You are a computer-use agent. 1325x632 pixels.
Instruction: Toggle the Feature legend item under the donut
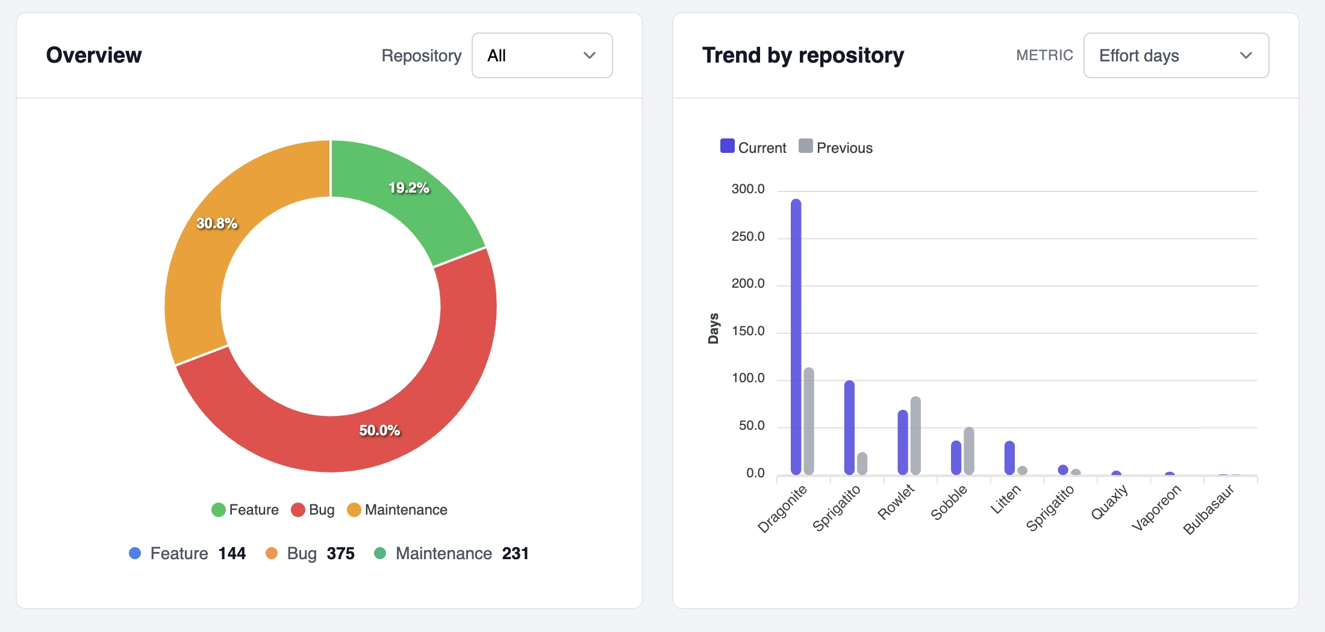pos(245,510)
